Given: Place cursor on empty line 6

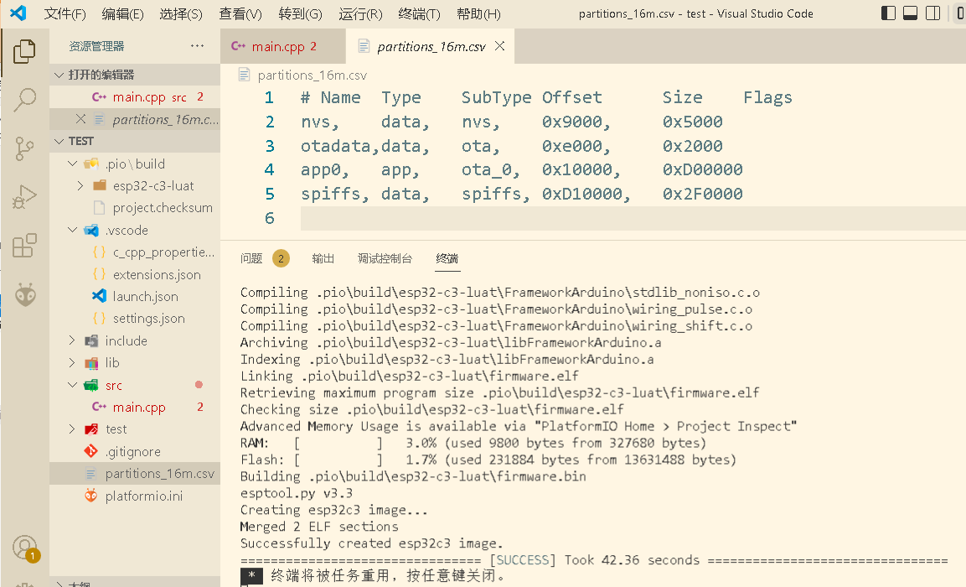Looking at the screenshot, I should pyautogui.click(x=633, y=218).
